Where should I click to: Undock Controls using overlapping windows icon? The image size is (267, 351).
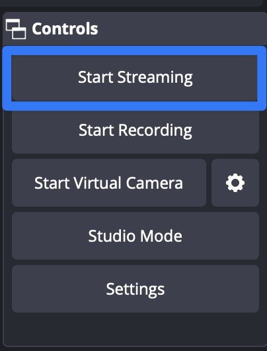pyautogui.click(x=16, y=29)
